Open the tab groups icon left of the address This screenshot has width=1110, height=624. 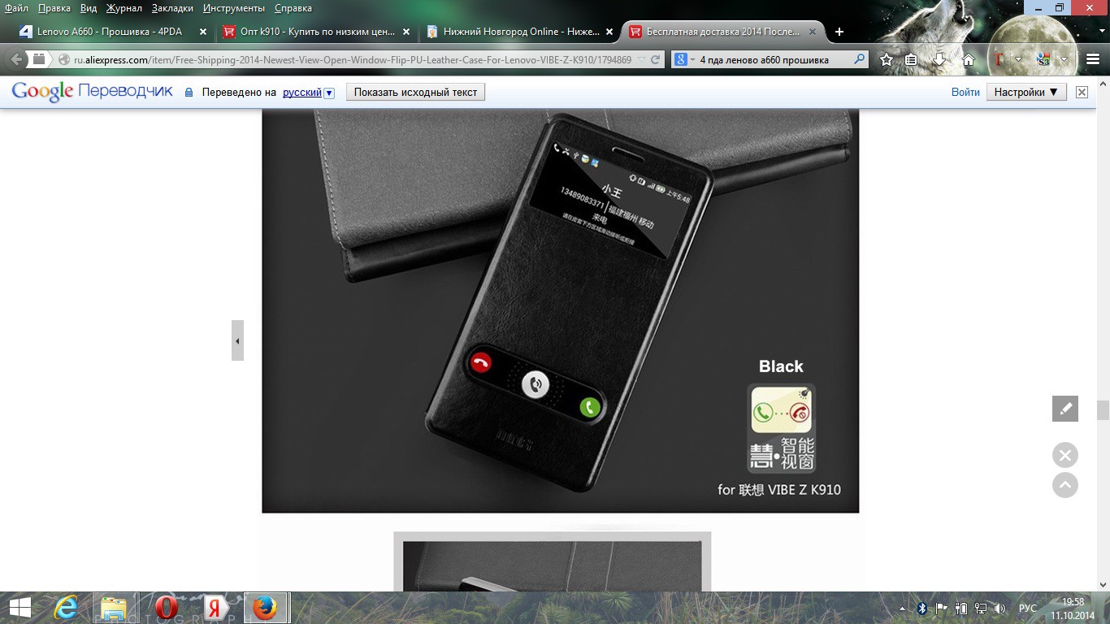[x=37, y=58]
